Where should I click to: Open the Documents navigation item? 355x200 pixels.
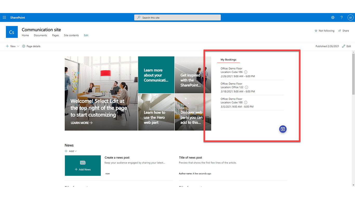[40, 35]
